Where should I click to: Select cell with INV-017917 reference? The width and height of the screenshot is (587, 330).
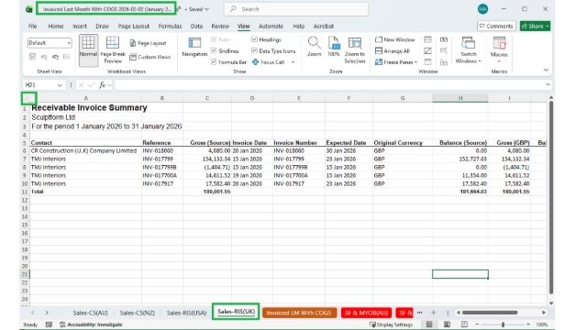162,183
